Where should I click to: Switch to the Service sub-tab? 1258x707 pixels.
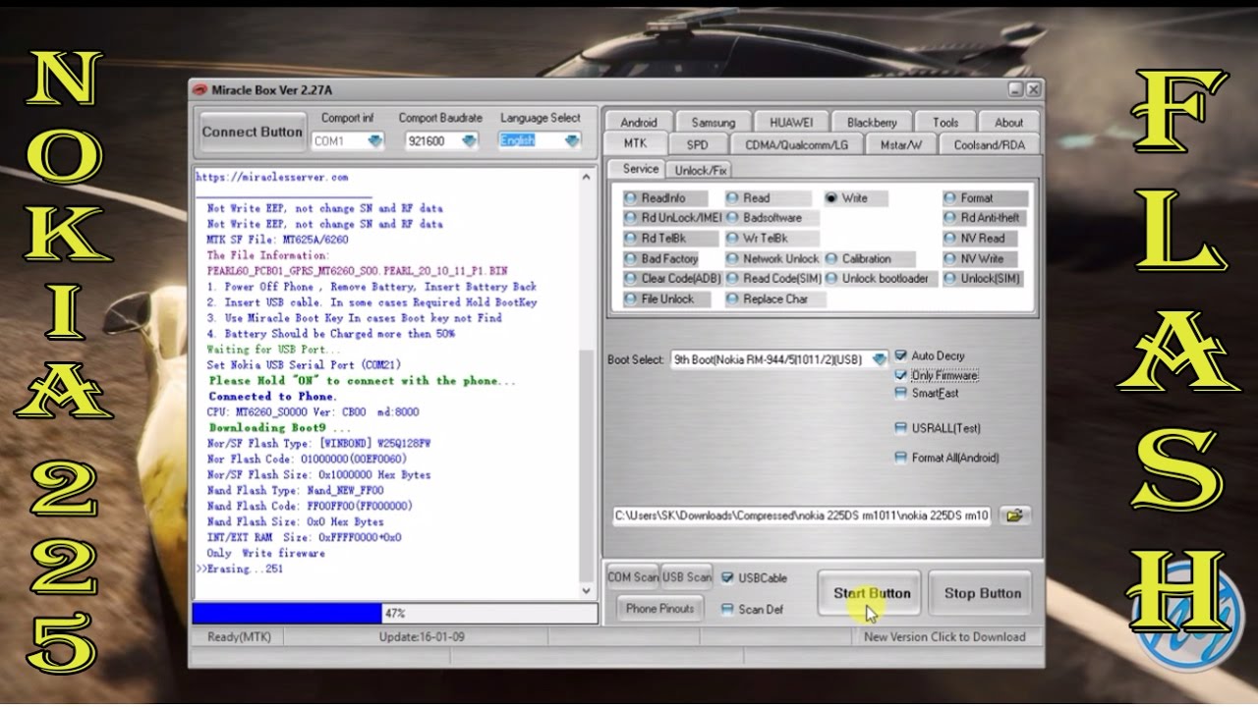click(x=640, y=169)
